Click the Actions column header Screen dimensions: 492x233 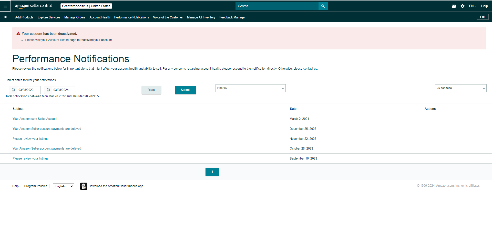point(430,109)
